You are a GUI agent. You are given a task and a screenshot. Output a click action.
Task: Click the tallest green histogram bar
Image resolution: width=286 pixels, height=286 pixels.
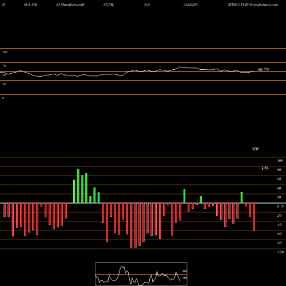coord(78,186)
